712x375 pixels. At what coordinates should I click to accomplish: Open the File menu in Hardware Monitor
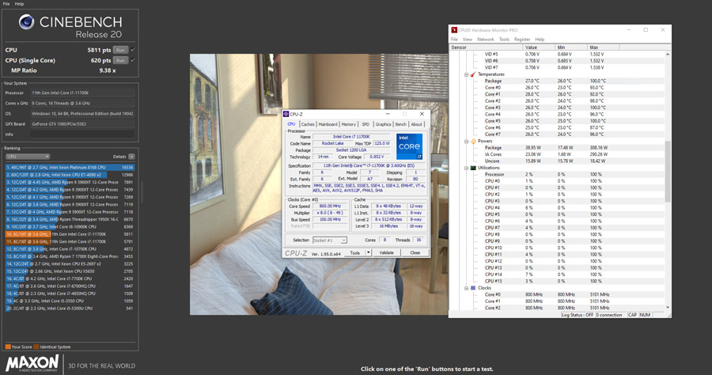tap(454, 40)
